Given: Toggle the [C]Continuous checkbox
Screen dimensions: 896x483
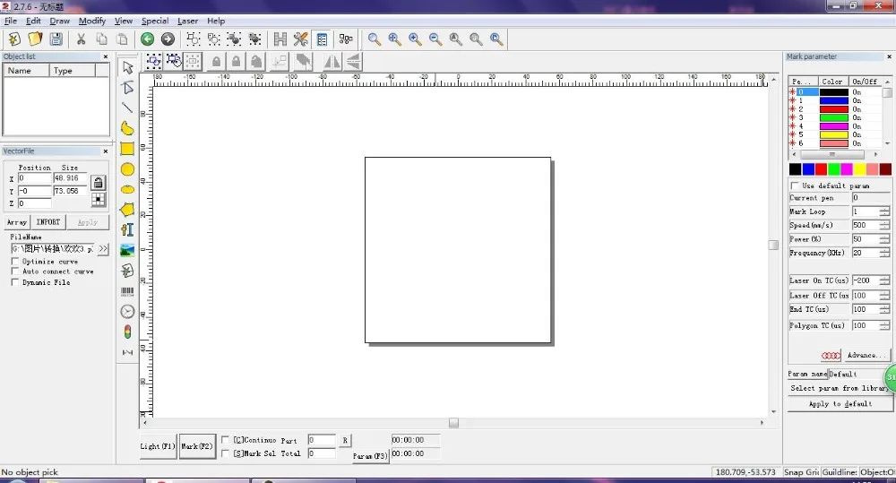Looking at the screenshot, I should pos(225,440).
